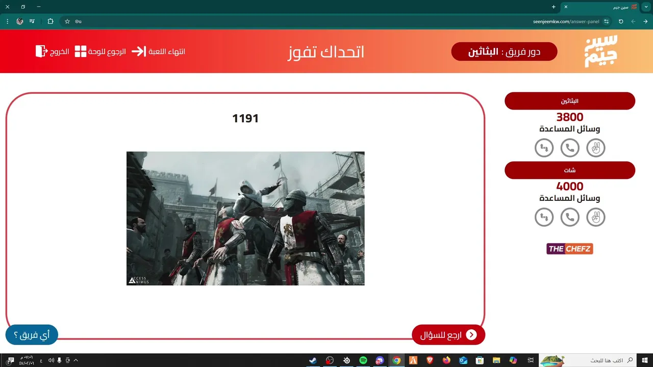653x367 pixels.
Task: Open Outlook from the taskbar
Action: tap(463, 360)
